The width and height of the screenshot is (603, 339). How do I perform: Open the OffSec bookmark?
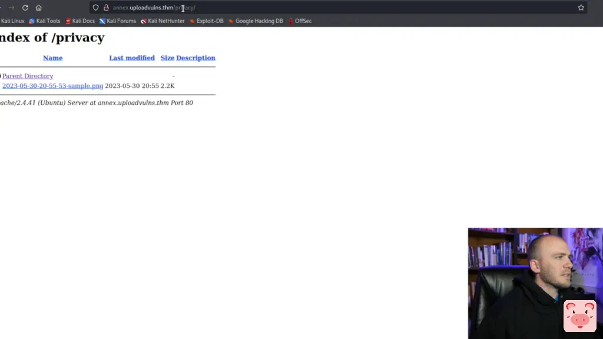[300, 21]
